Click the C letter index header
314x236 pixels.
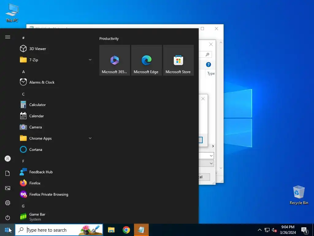pyautogui.click(x=23, y=94)
